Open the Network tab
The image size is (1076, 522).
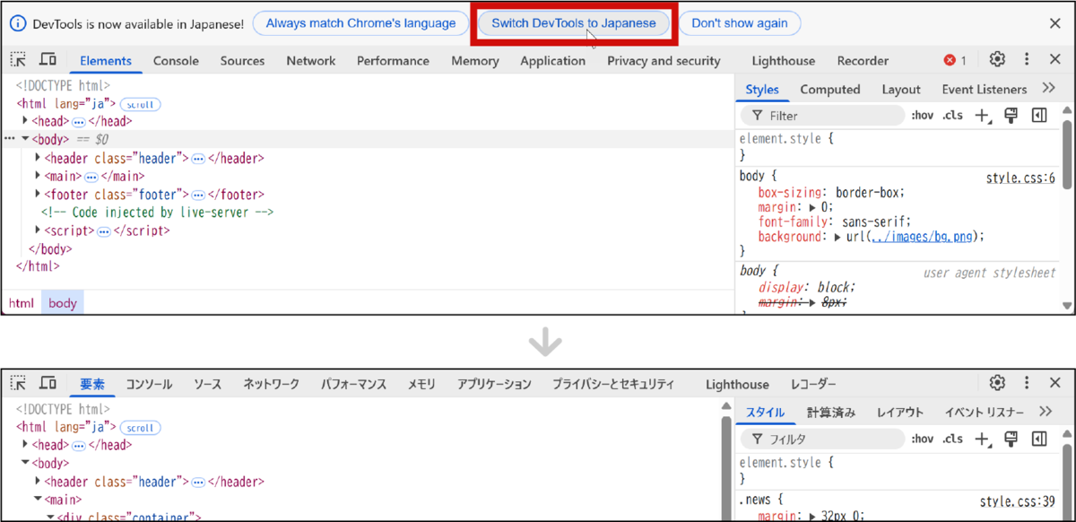(x=311, y=61)
